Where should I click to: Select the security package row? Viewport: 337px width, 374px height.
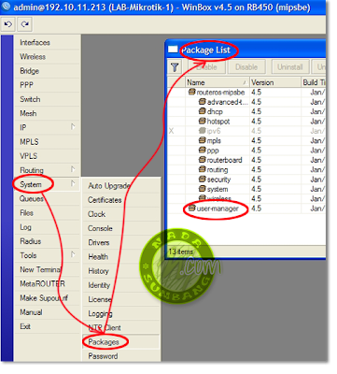(x=246, y=180)
